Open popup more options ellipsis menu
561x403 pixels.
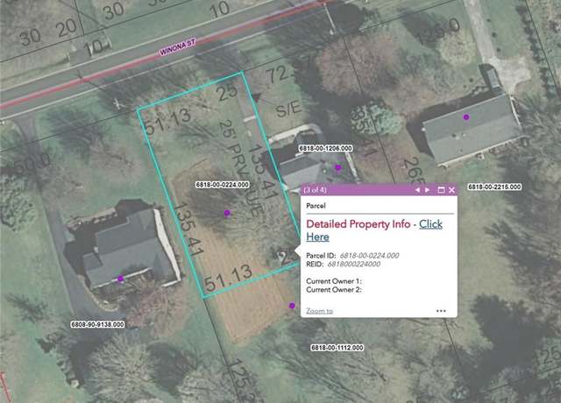click(x=441, y=311)
